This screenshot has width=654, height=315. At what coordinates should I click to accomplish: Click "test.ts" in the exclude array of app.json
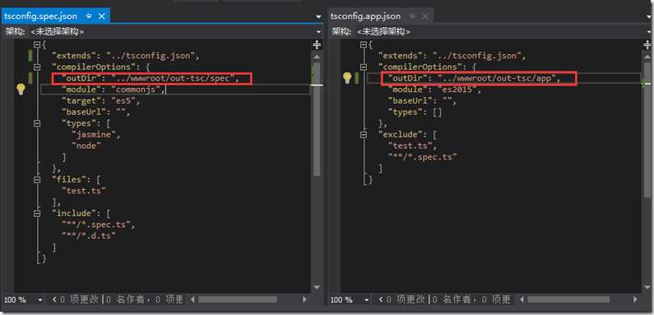click(412, 146)
